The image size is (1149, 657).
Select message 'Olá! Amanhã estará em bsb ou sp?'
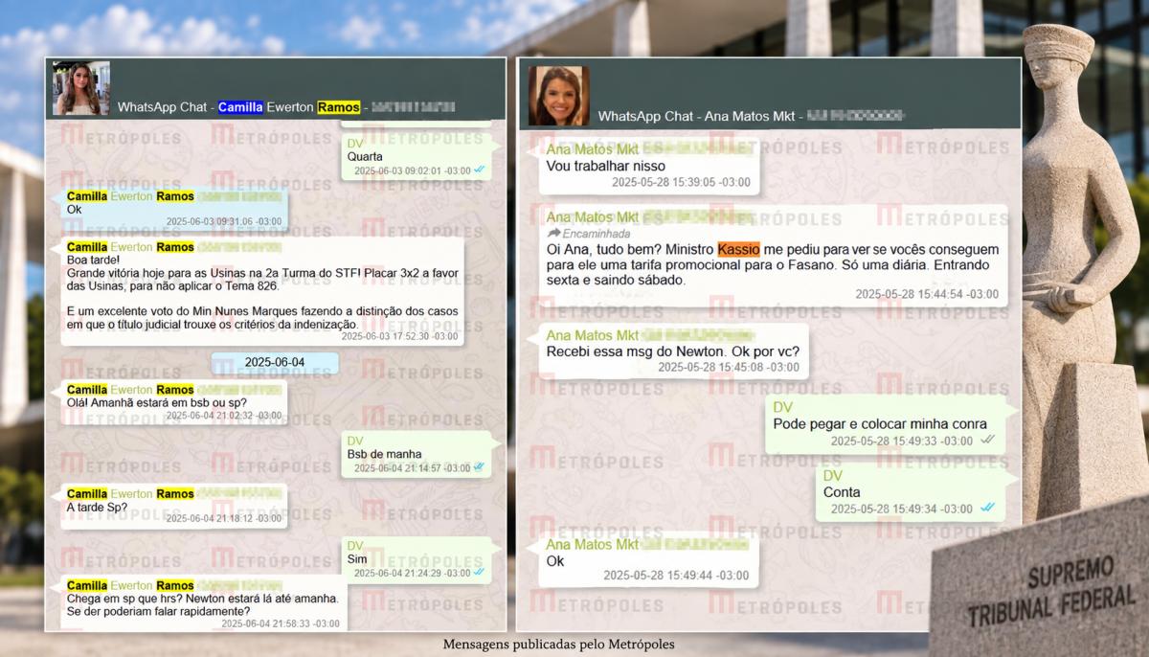175,403
